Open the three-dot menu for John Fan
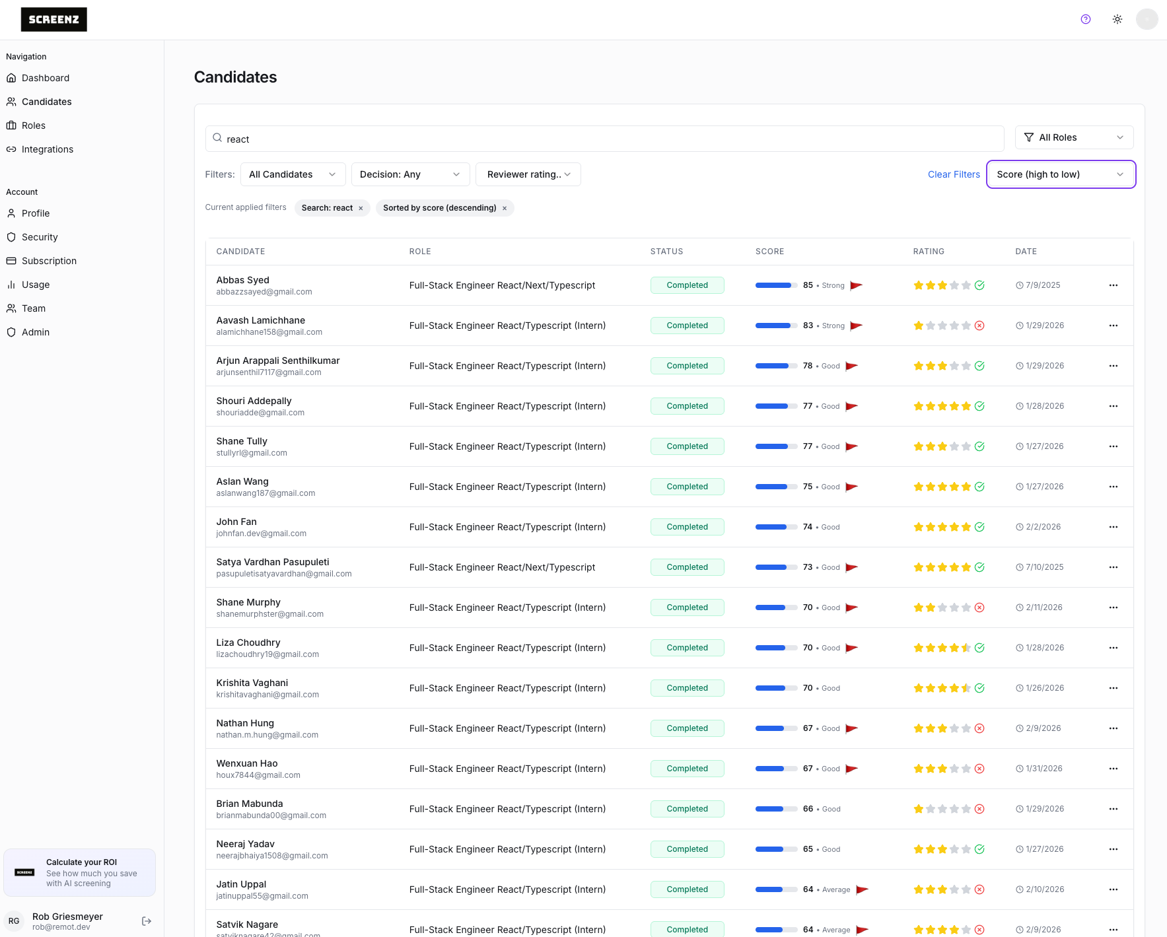1167x937 pixels. 1113,527
